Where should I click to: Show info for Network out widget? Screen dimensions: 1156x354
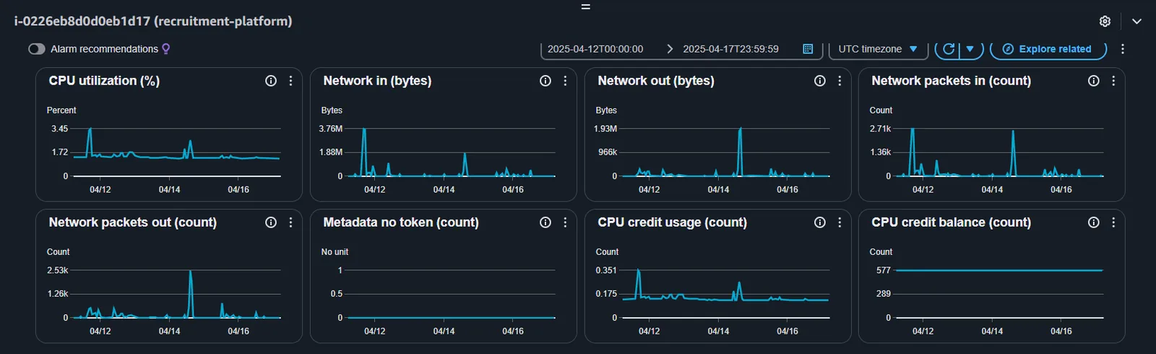click(820, 81)
